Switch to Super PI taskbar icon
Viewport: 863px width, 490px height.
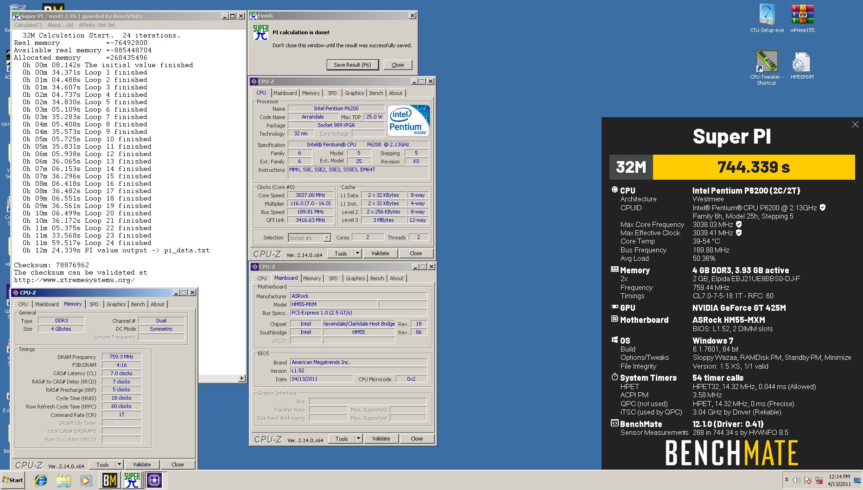point(132,480)
